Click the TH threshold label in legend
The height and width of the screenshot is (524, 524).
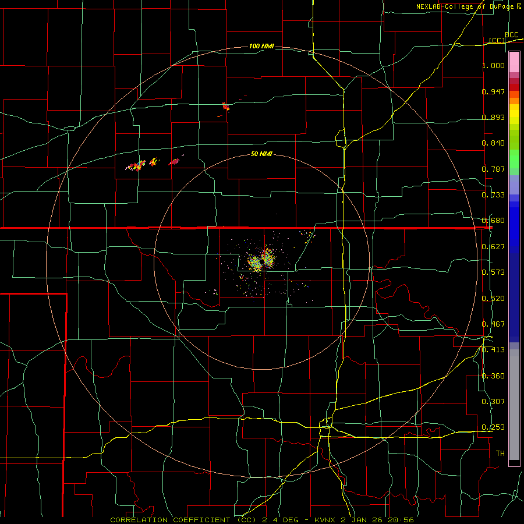[500, 454]
